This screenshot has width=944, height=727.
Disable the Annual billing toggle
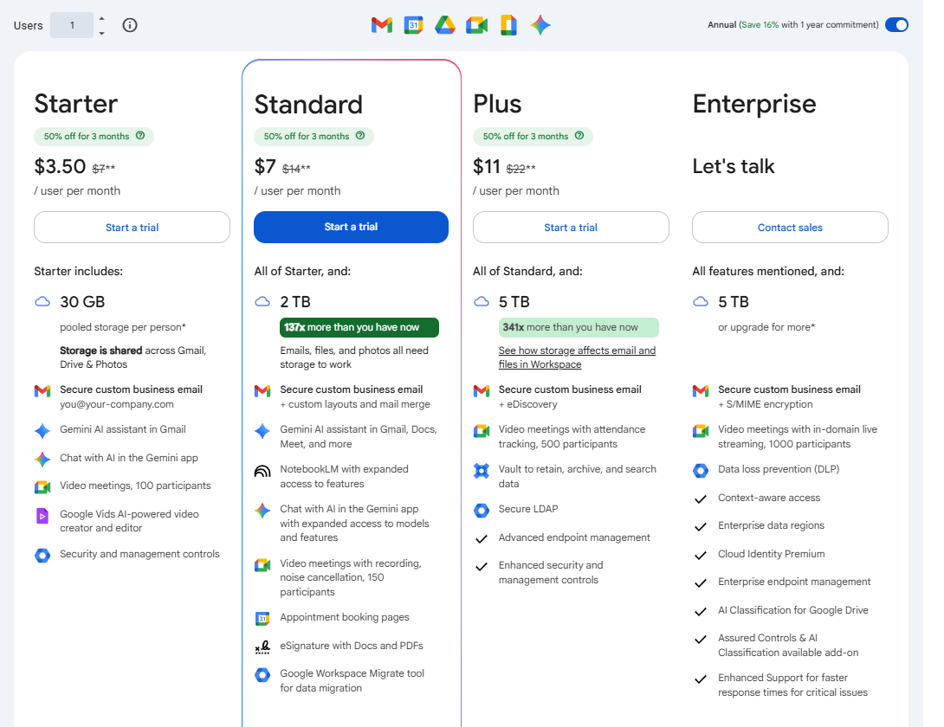click(896, 25)
